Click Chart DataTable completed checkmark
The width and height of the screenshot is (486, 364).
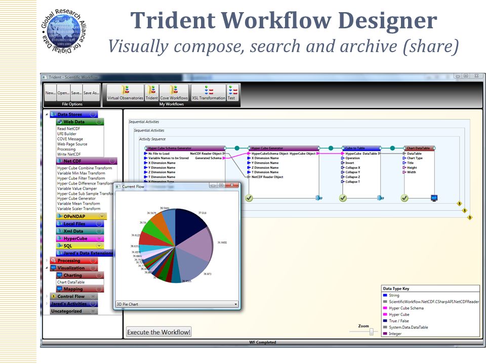[x=404, y=198]
